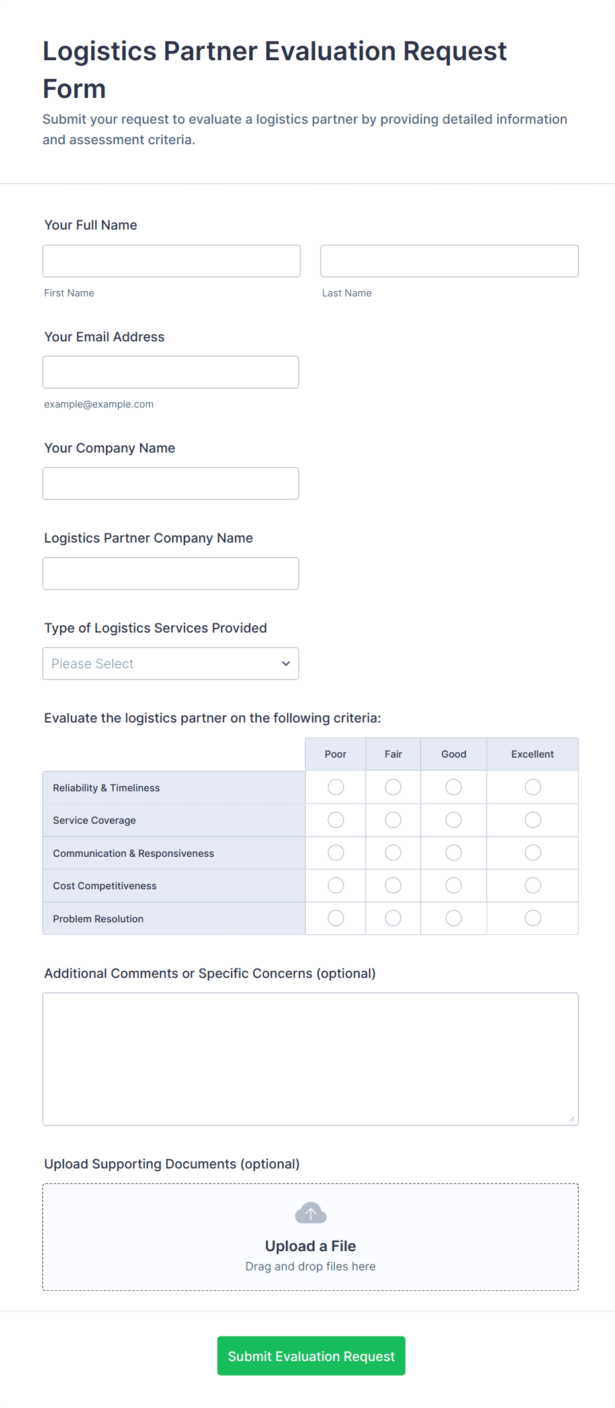Rate Reliability & Timeliness as Poor
The height and width of the screenshot is (1408, 615).
pyautogui.click(x=336, y=787)
